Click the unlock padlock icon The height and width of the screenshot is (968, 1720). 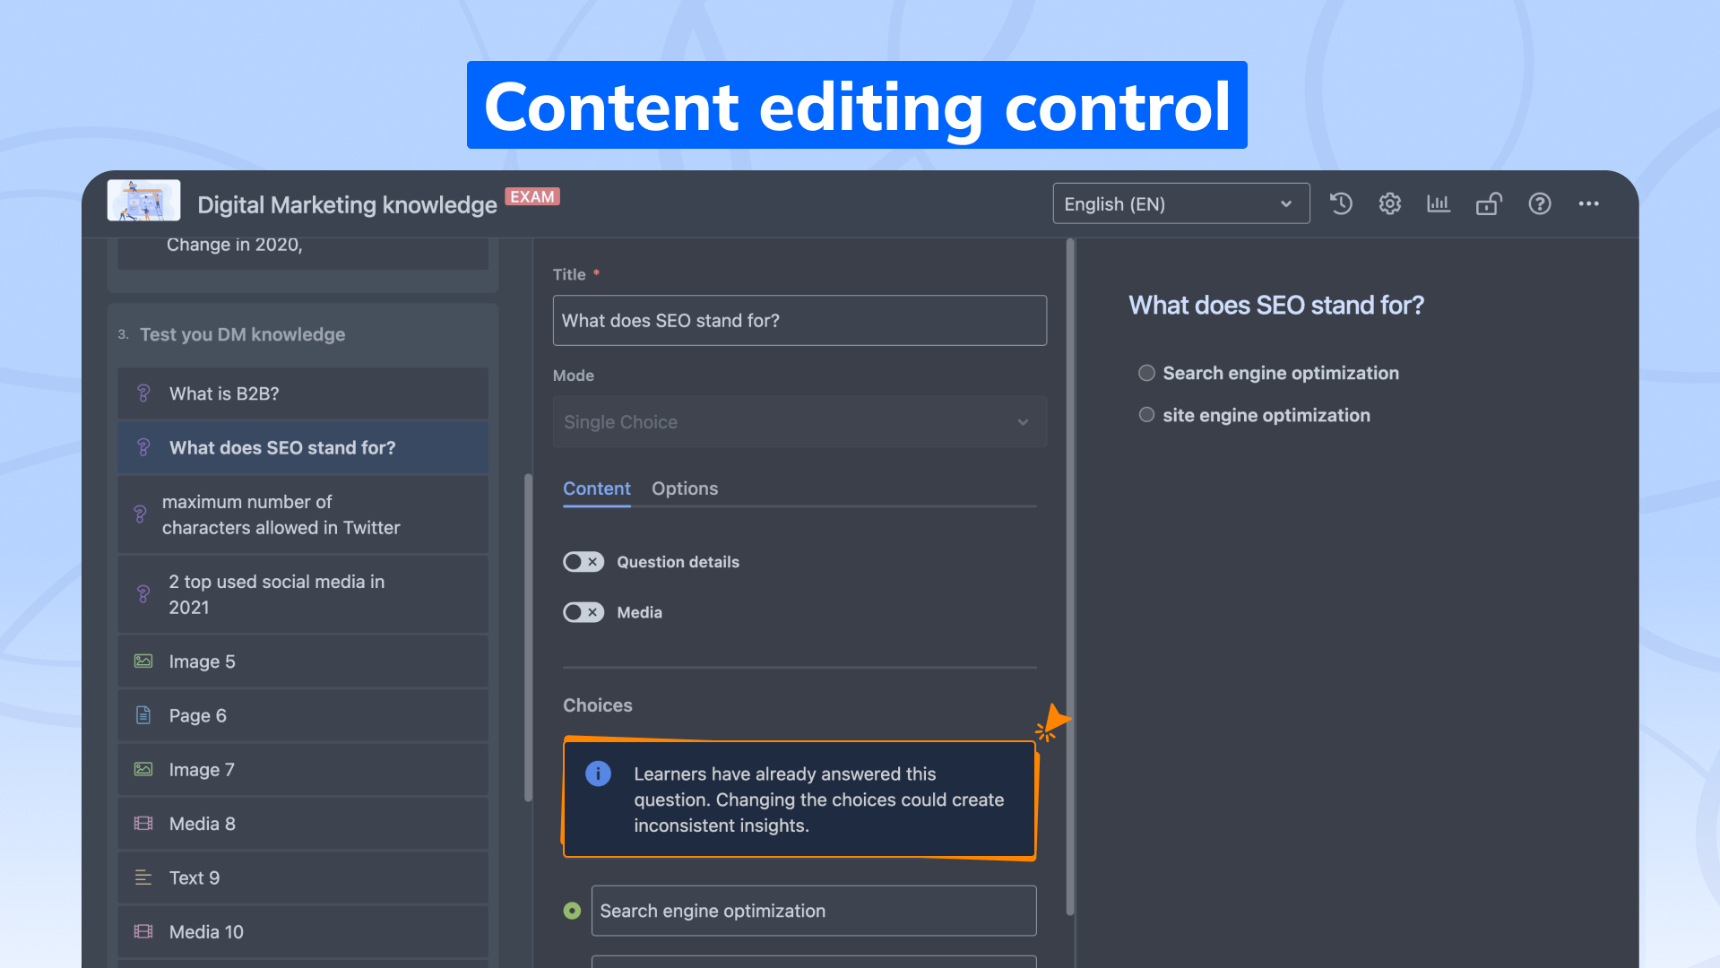pyautogui.click(x=1488, y=204)
